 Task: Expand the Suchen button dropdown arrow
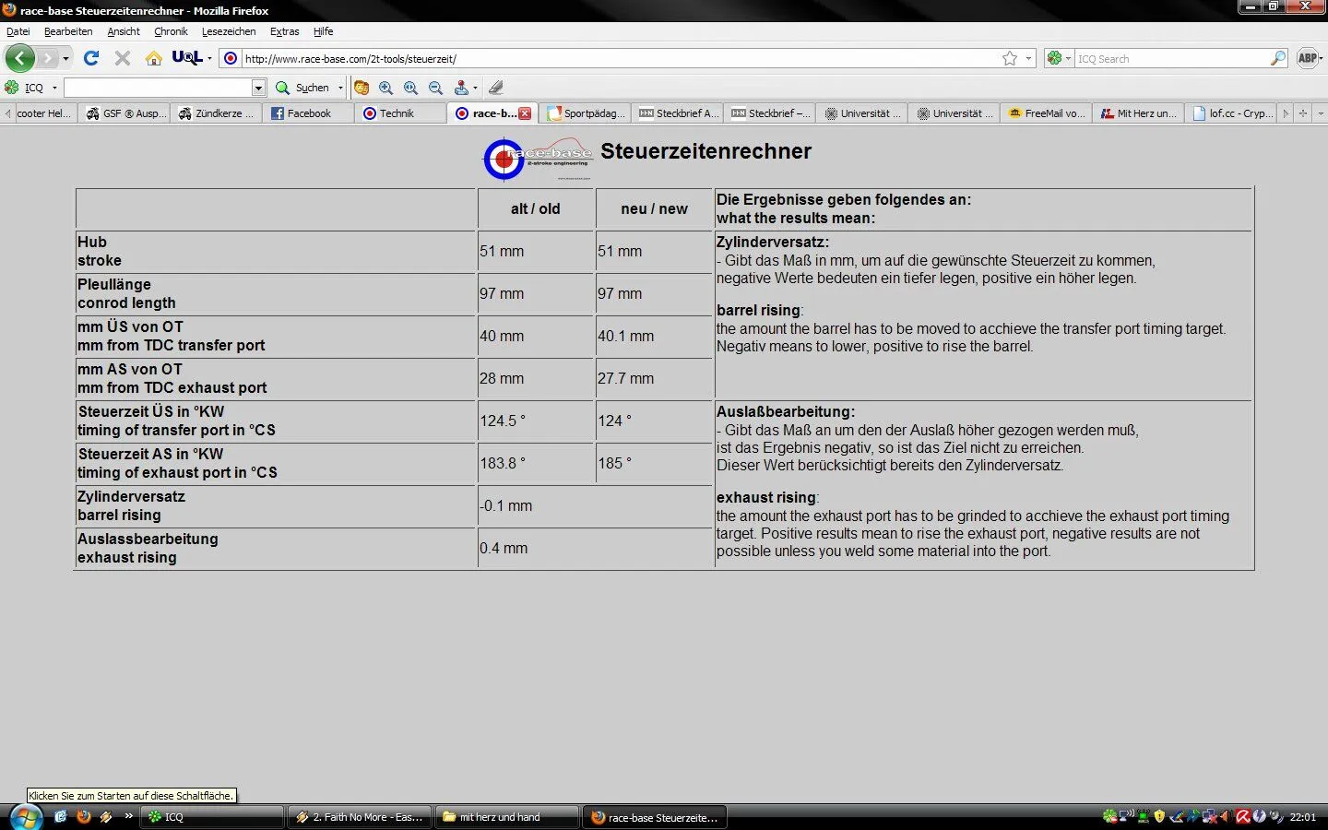pyautogui.click(x=340, y=88)
